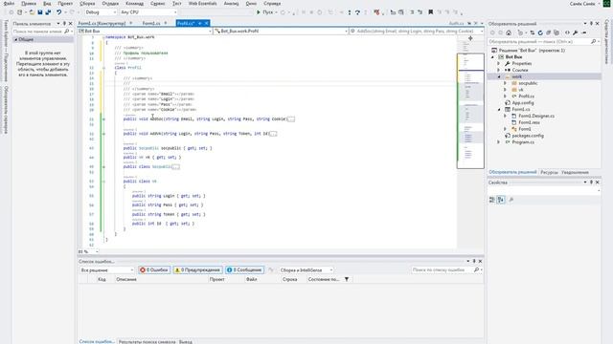The width and height of the screenshot is (613, 344).
Task: Click the Проект column header in Error List
Action: point(217,279)
